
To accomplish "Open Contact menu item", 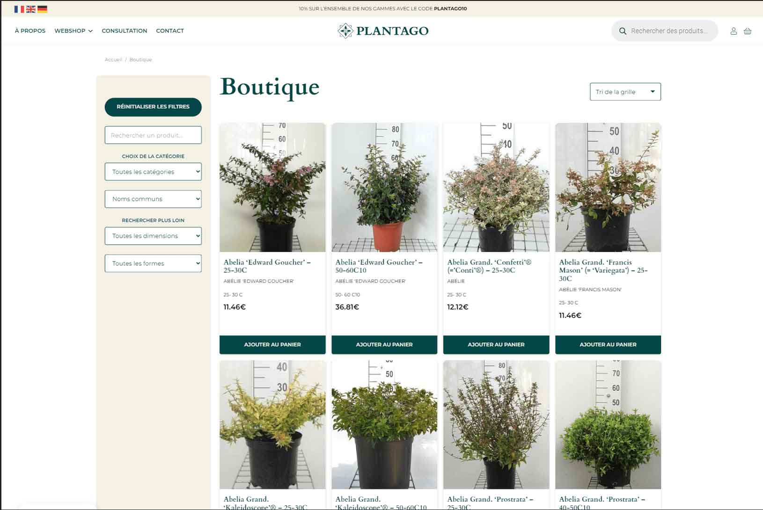I will pyautogui.click(x=170, y=31).
